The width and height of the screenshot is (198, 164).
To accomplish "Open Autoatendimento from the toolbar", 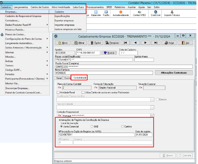I will tap(121, 13).
